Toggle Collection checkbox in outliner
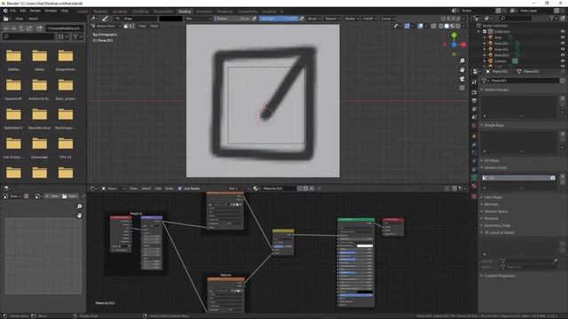This screenshot has width=568, height=319. click(485, 32)
